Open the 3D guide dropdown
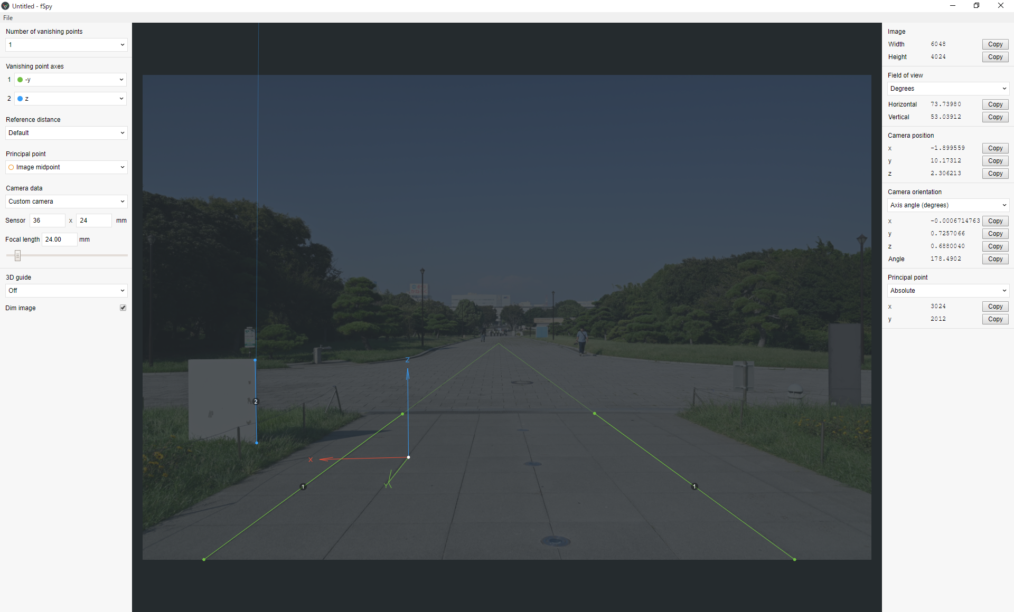The height and width of the screenshot is (612, 1014). pos(66,291)
